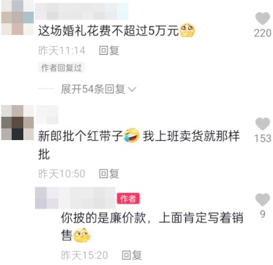
Task: Tap the red 作者 badge
Action: pyautogui.click(x=128, y=198)
